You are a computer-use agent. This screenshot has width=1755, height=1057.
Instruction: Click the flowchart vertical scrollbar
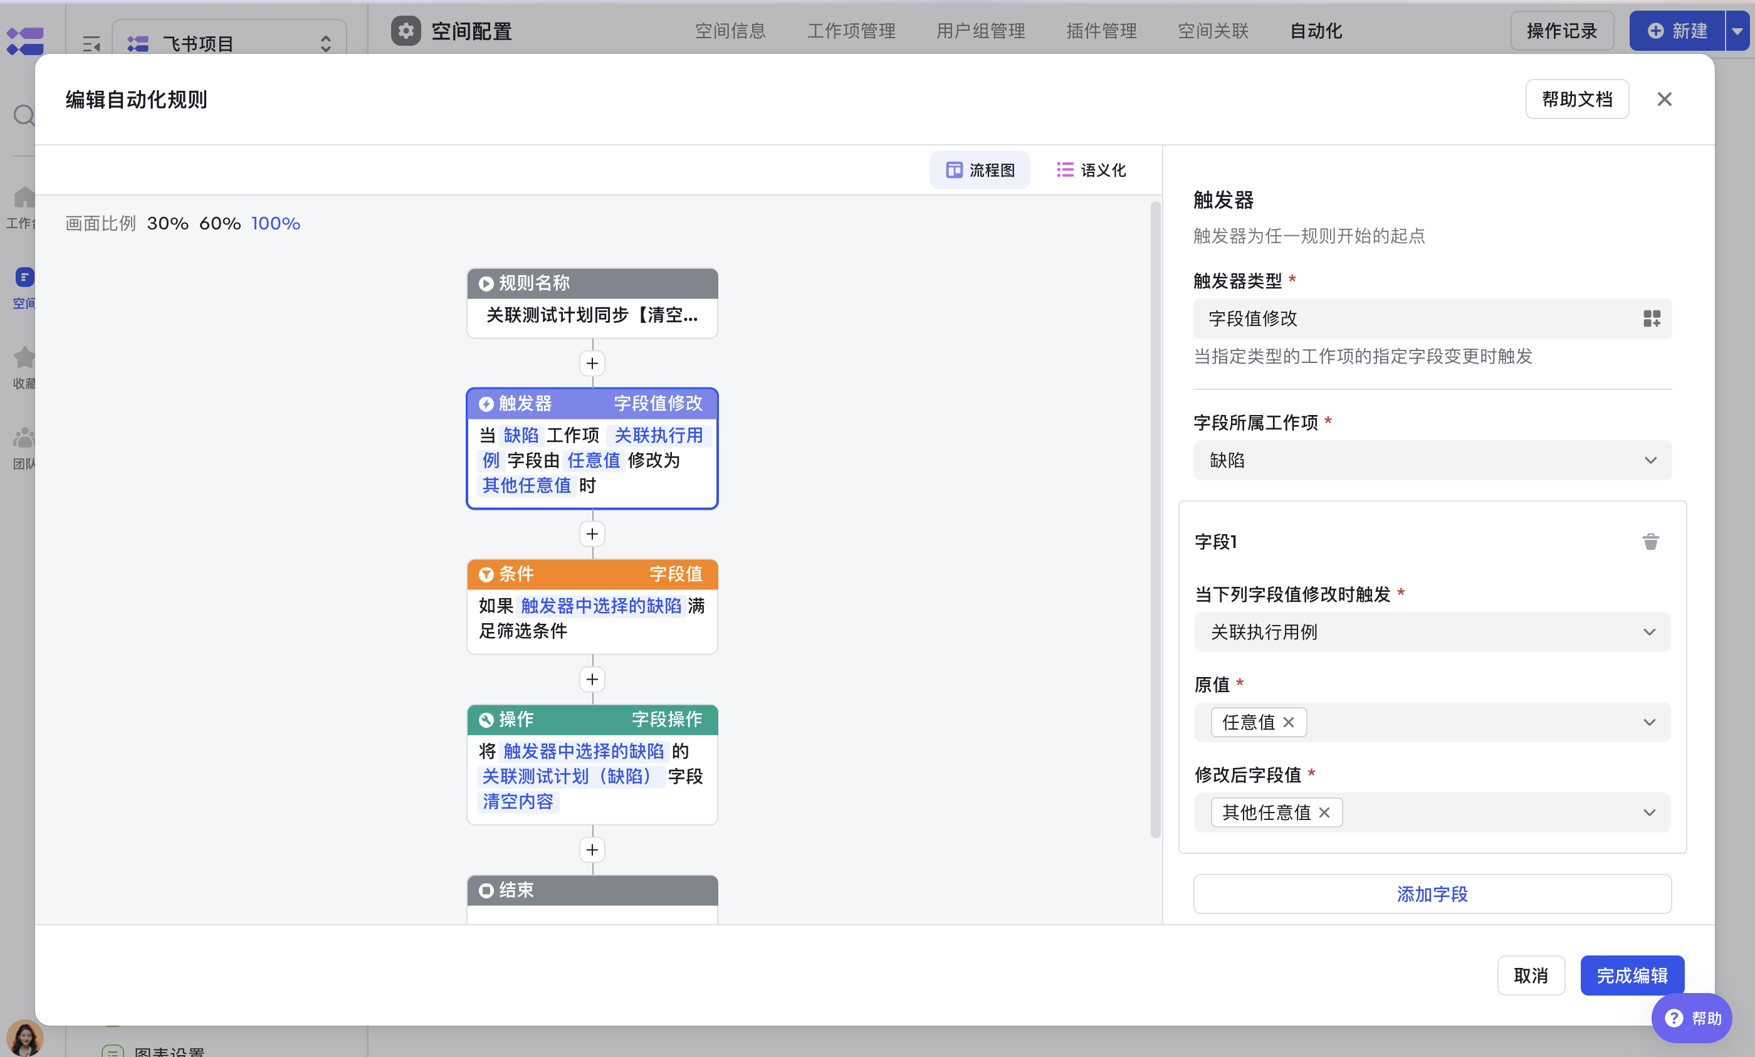pyautogui.click(x=1156, y=519)
